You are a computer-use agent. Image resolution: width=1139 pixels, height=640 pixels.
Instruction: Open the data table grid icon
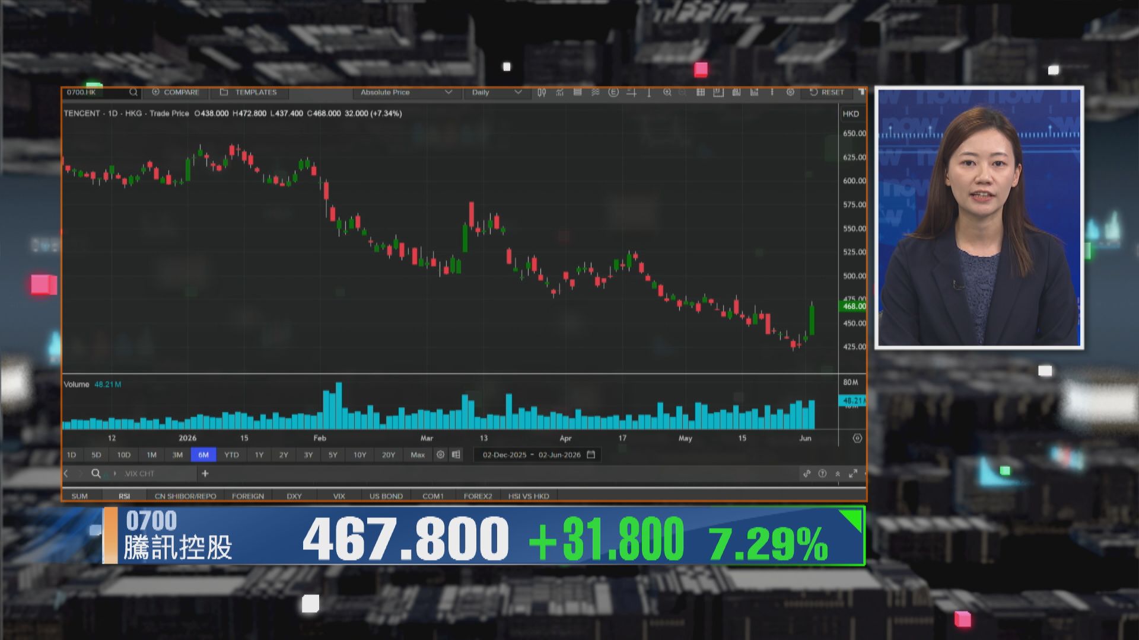[x=701, y=92]
